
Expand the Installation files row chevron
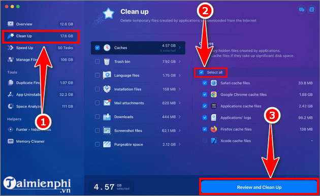[x=180, y=89]
